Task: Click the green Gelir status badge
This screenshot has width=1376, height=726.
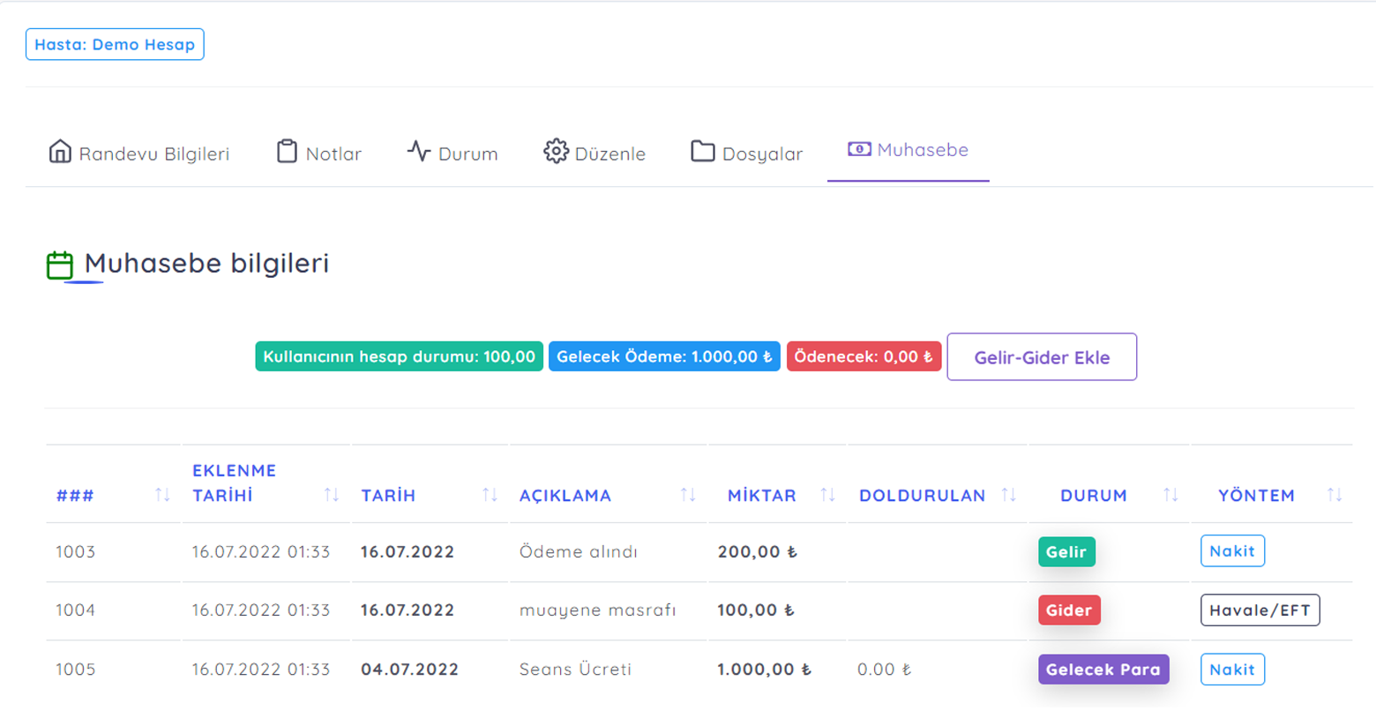Action: tap(1066, 551)
